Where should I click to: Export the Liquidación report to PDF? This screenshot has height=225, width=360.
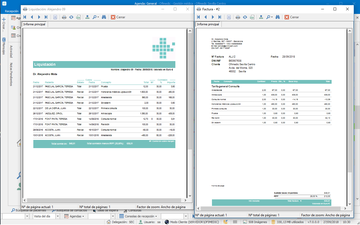78,17
